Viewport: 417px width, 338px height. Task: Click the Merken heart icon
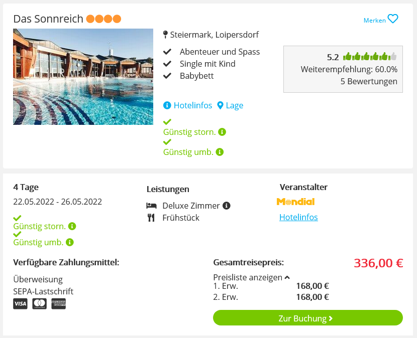pos(393,19)
